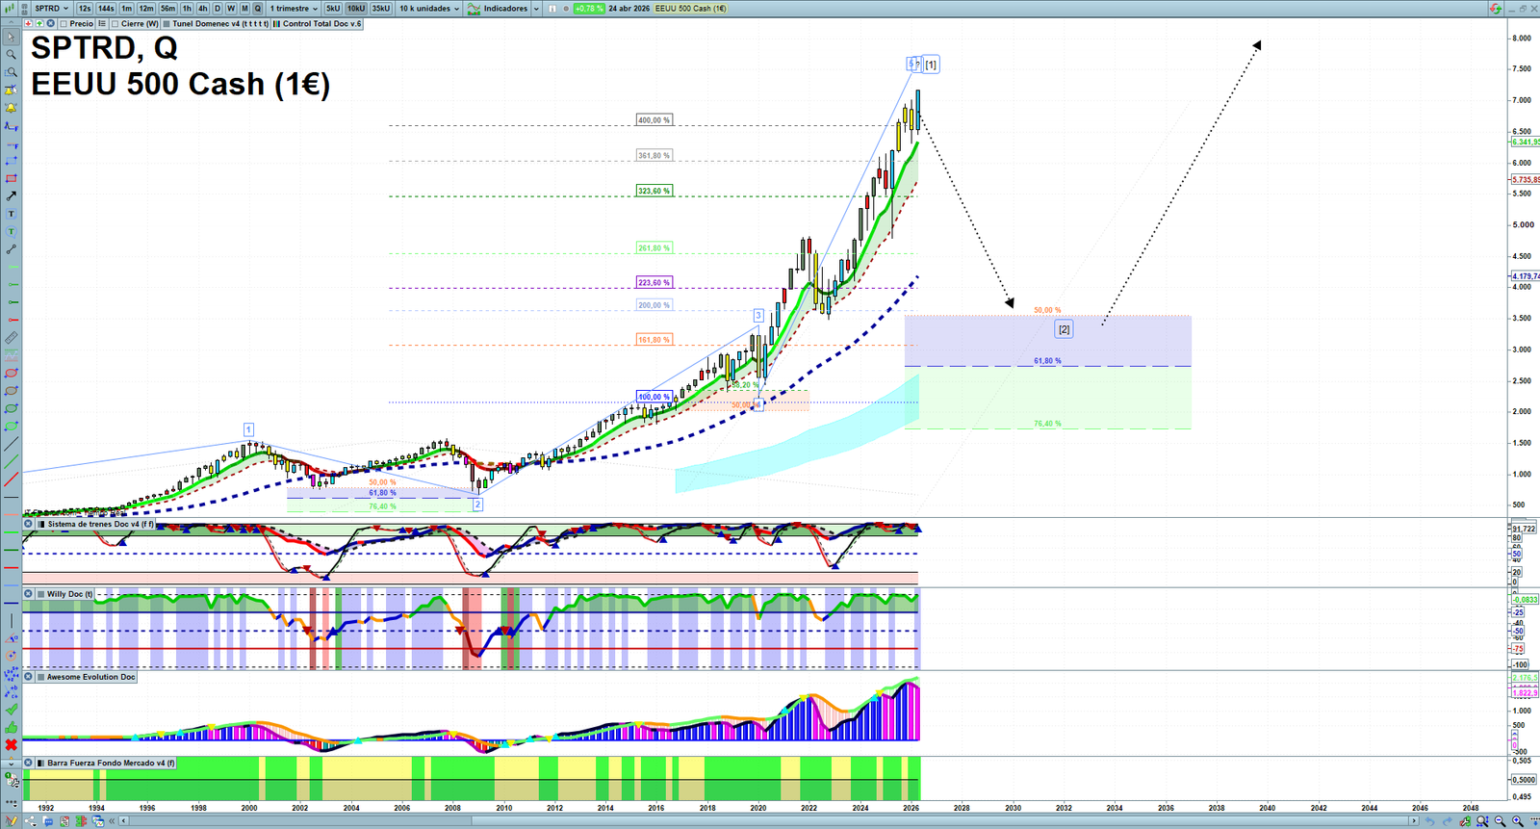Click the Barra Fuerza panel color icon
Screen dimensions: 1540x829
tap(40, 763)
